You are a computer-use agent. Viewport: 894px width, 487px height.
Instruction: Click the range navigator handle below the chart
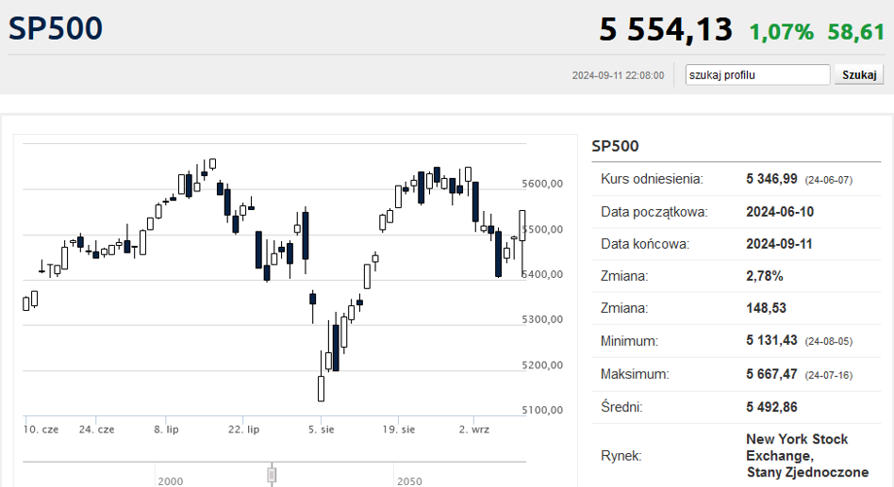coord(273,473)
